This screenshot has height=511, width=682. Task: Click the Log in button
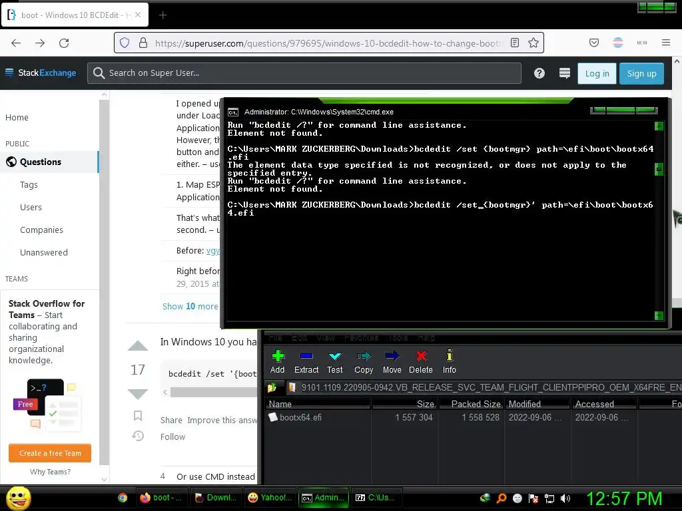597,73
